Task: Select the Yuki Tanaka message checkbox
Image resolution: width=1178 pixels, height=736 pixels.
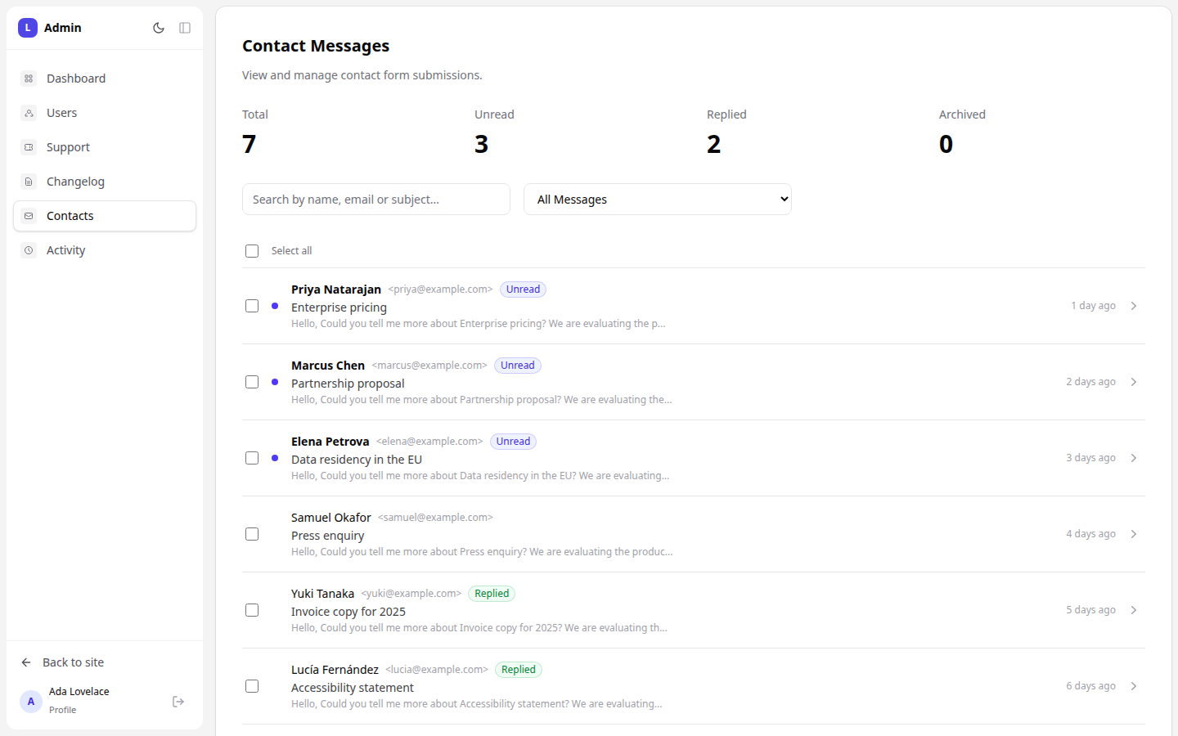Action: 252,610
